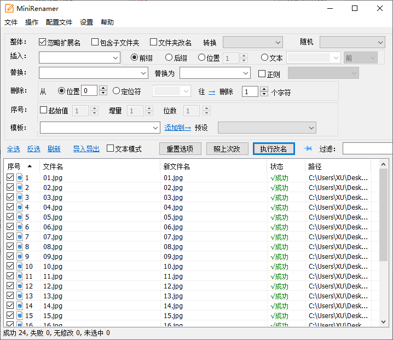393x340 pixels.
Task: Click the 执行改名 button
Action: pyautogui.click(x=274, y=149)
